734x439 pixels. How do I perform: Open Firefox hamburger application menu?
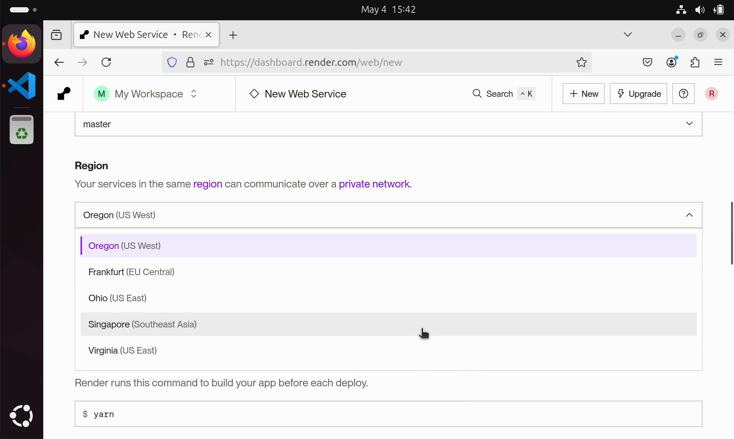point(718,62)
